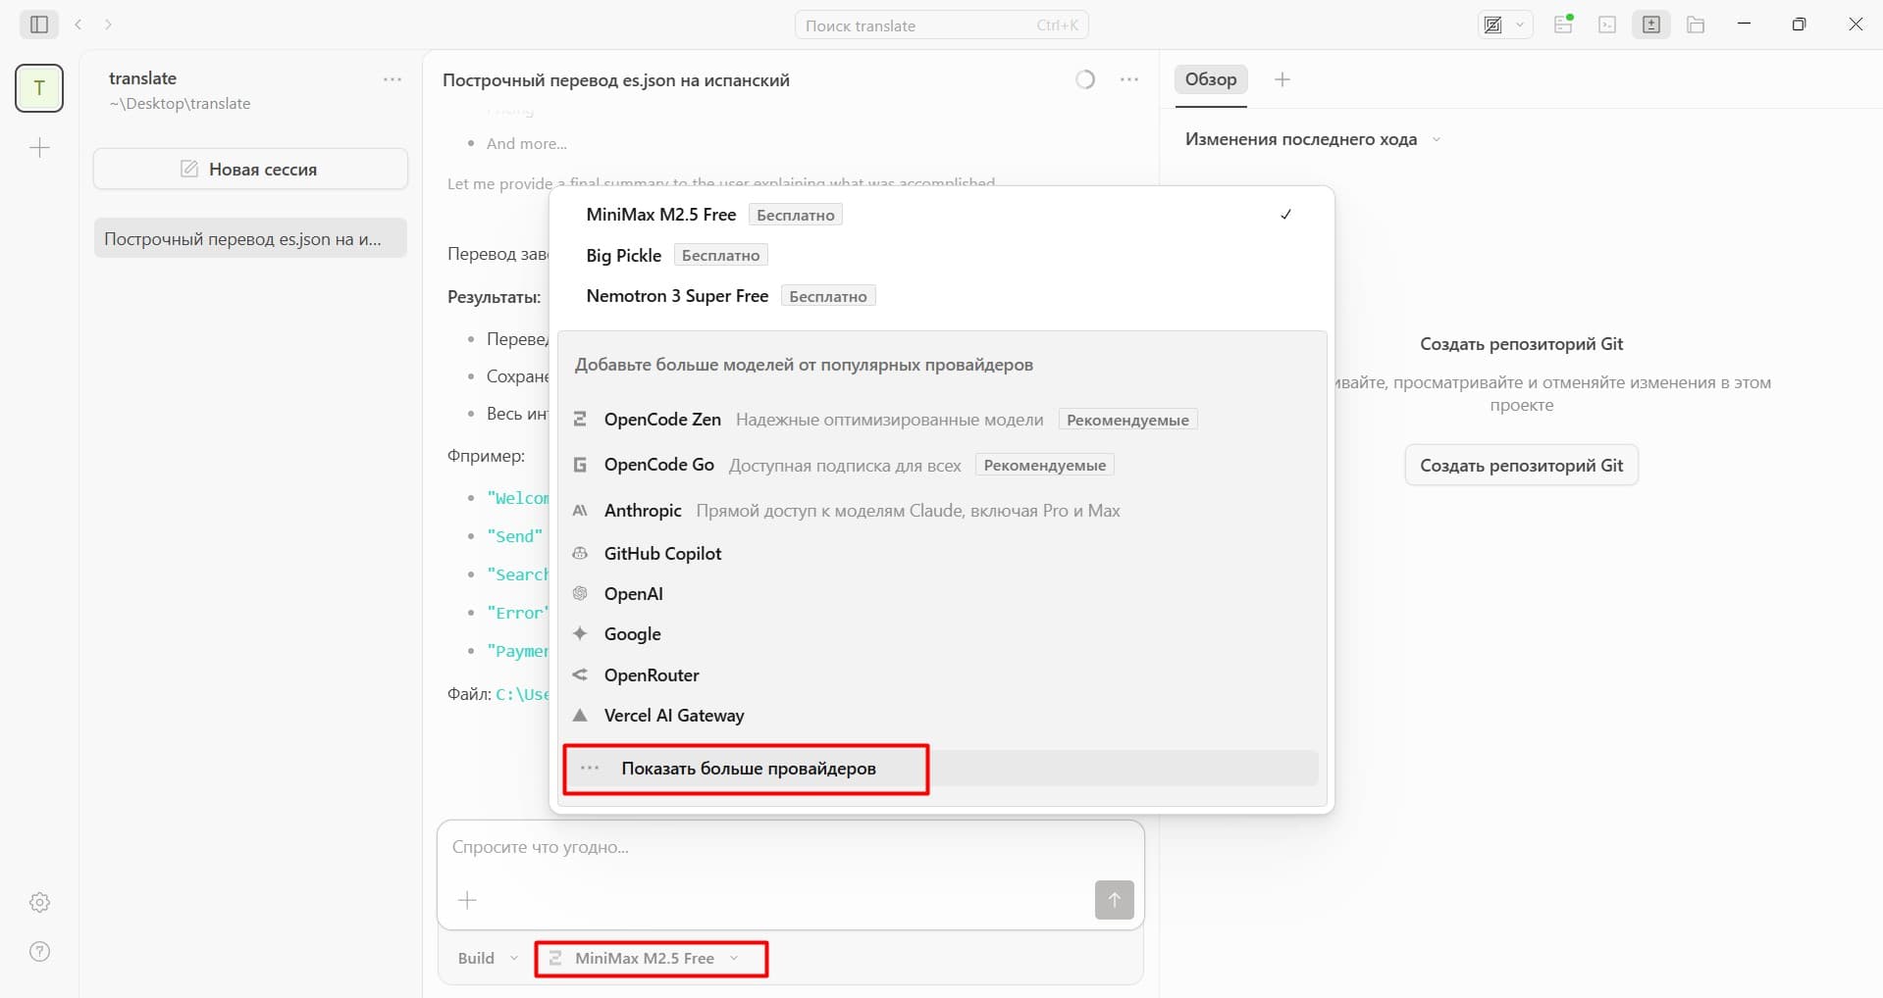Toggle the terminal panel icon
The height and width of the screenshot is (998, 1883).
(x=1607, y=25)
